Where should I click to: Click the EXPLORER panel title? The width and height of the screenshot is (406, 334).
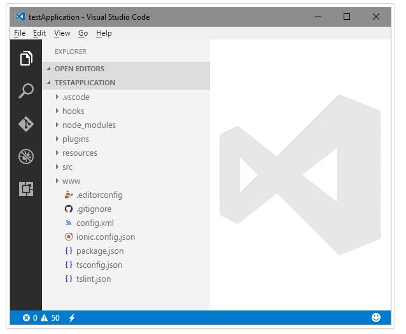(x=71, y=52)
